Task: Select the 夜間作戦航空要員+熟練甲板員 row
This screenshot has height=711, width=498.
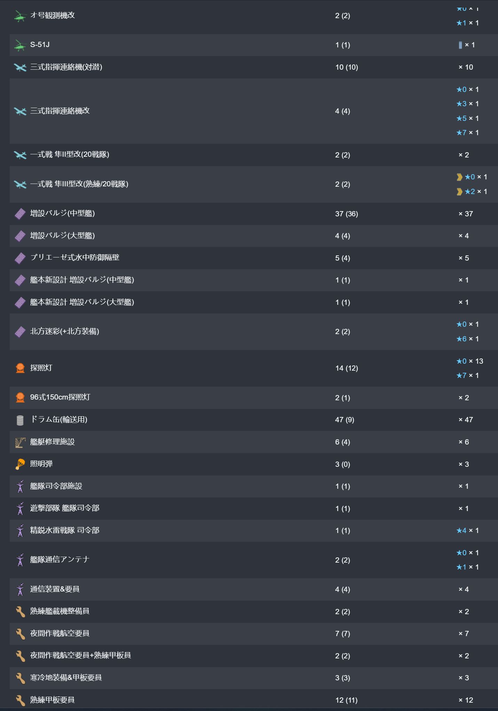Action: click(254, 656)
